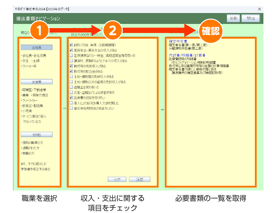Click ・会社員・会社役員 text in occupation list
Image resolution: width=272 pixels, height=213 pixels.
33,56
